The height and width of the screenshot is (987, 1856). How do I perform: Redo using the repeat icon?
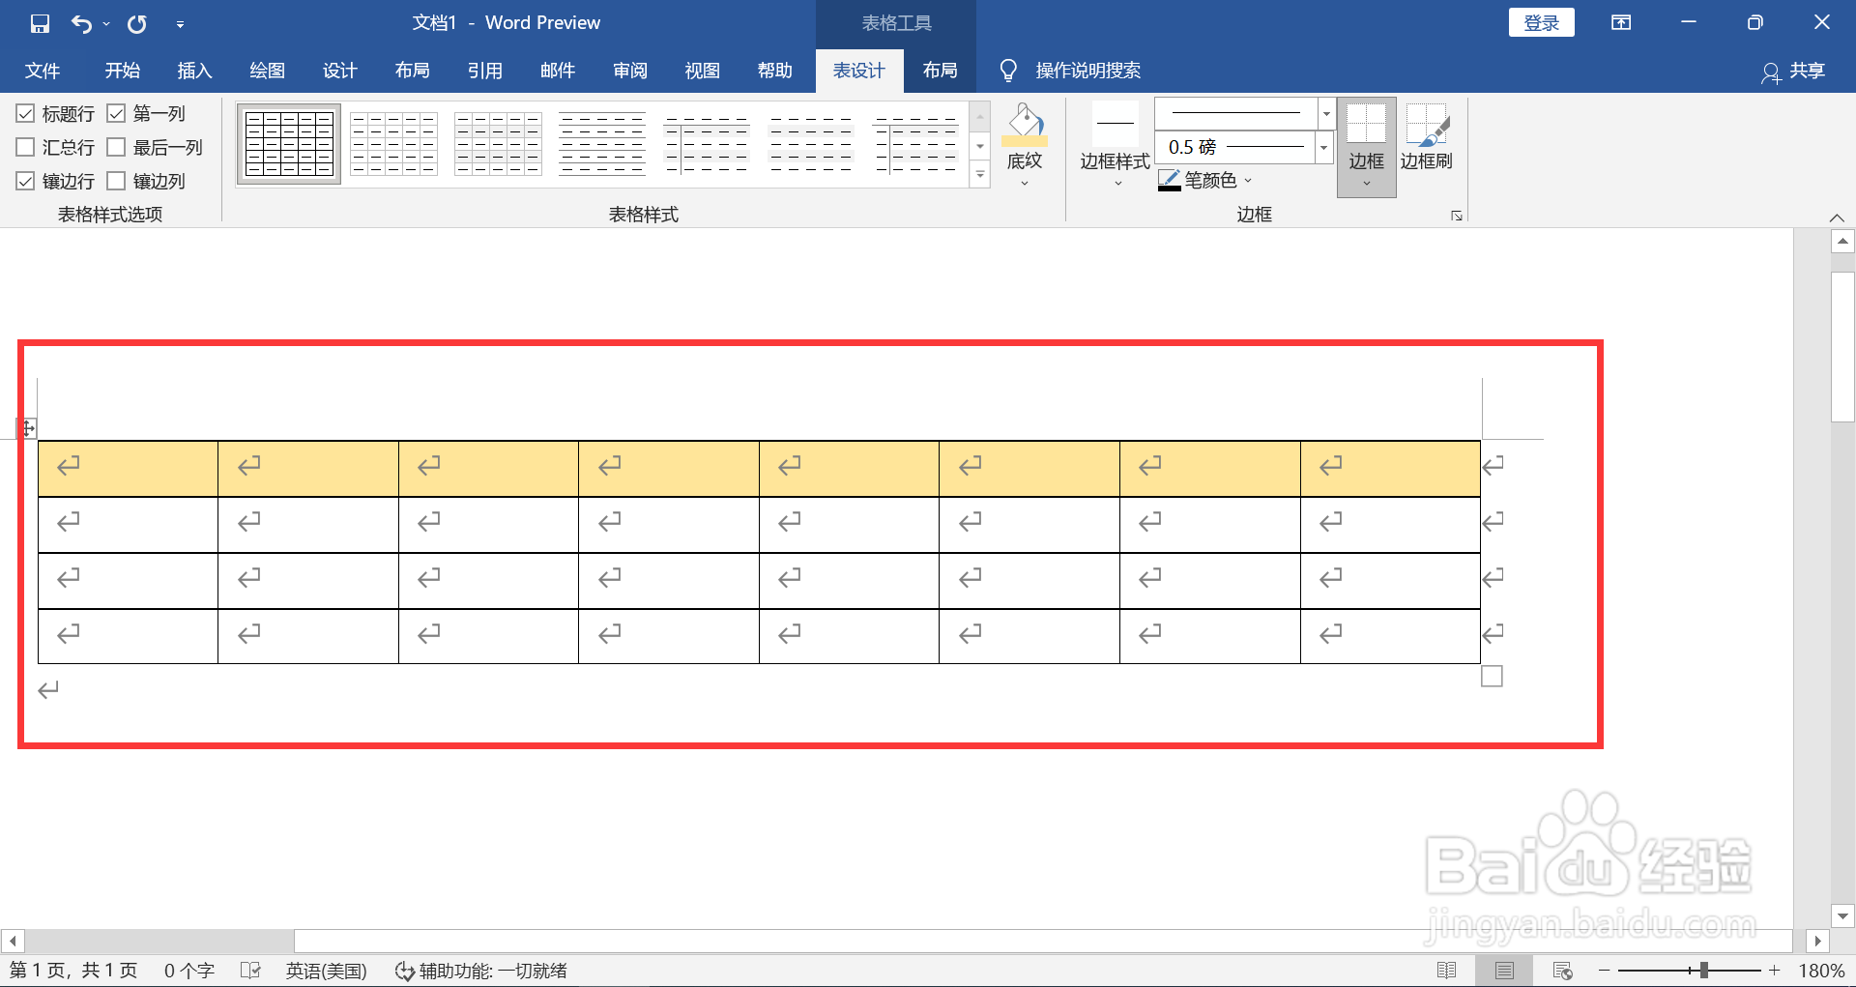136,22
